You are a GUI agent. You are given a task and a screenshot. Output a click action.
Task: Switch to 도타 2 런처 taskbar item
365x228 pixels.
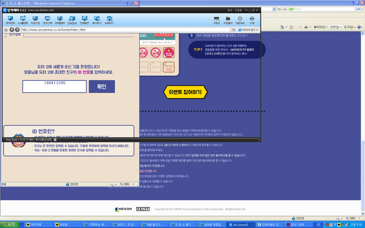pyautogui.click(x=298, y=225)
